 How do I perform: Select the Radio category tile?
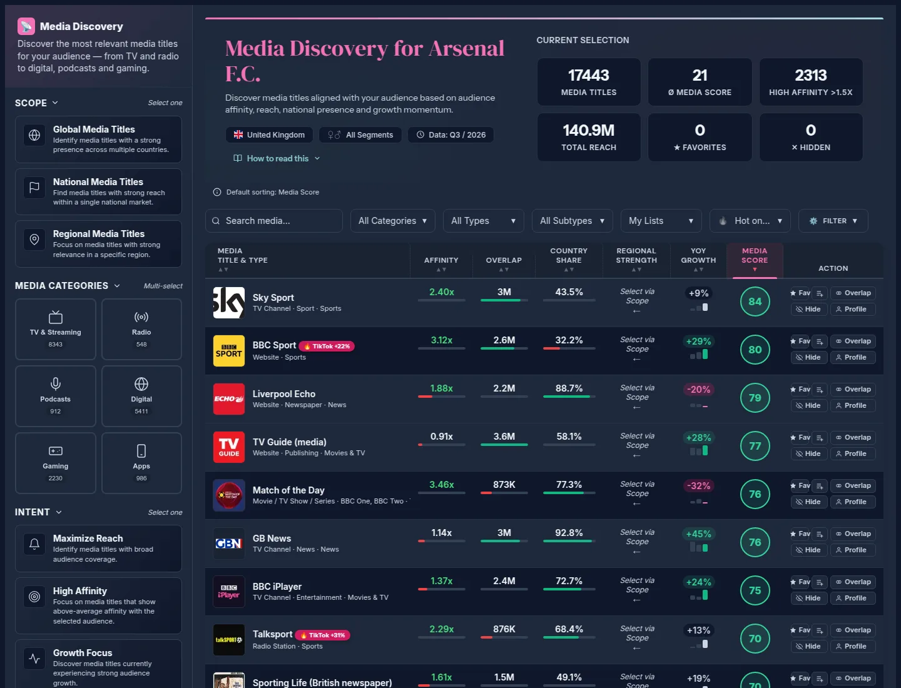coord(141,329)
